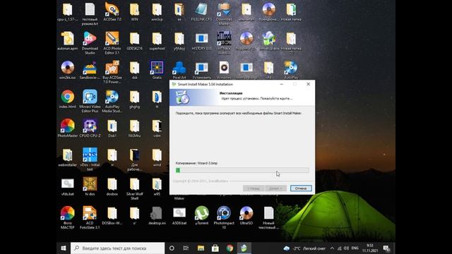Select the PhotoMaster desktop shortcut
The width and height of the screenshot is (452, 254).
pyautogui.click(x=68, y=128)
